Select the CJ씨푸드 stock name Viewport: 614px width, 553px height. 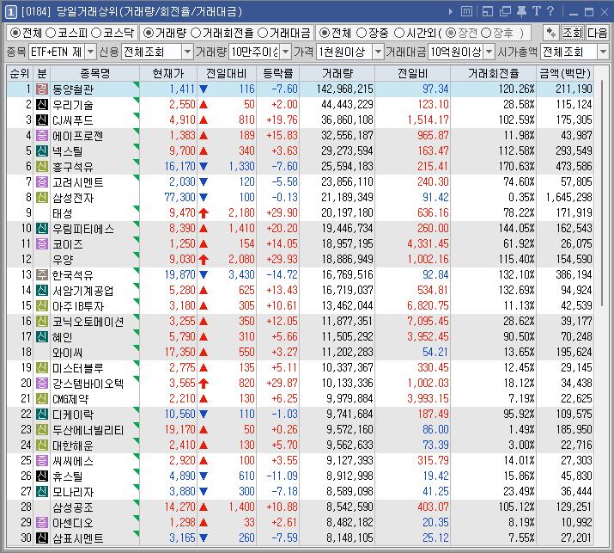73,120
